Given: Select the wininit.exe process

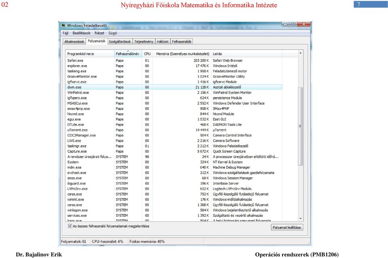Looking at the screenshot, I should click(174, 200).
